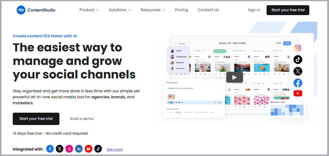This screenshot has height=156, width=329.
Task: Open the Manage dropdown in calendar preview
Action: pyautogui.click(x=181, y=44)
